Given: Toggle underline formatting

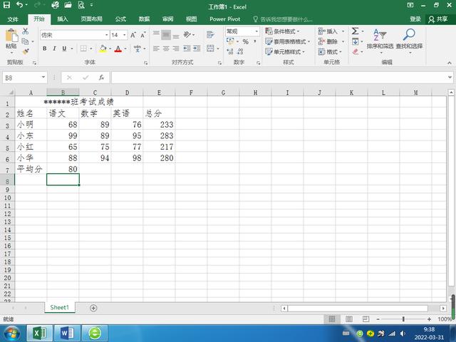Looking at the screenshot, I should point(64,48).
